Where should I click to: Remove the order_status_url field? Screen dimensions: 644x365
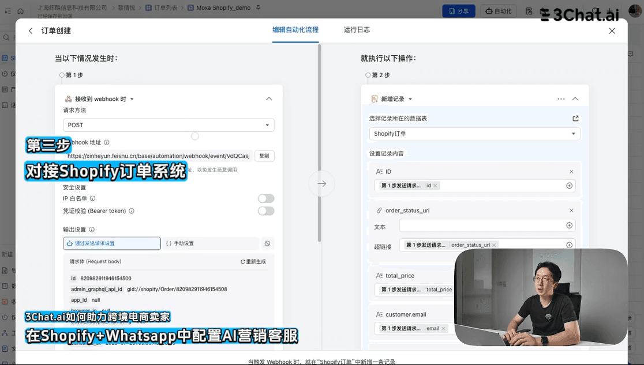[x=571, y=211]
